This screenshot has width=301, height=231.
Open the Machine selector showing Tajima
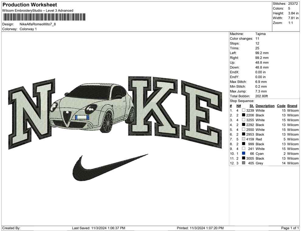(260, 34)
